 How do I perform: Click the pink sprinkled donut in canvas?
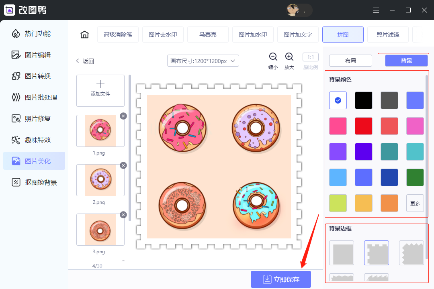click(182, 128)
